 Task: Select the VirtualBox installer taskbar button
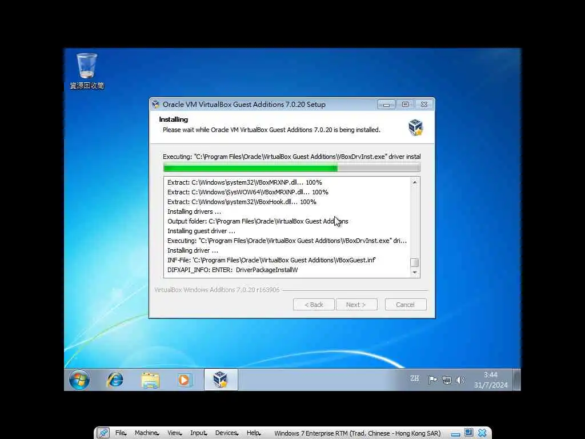click(221, 380)
